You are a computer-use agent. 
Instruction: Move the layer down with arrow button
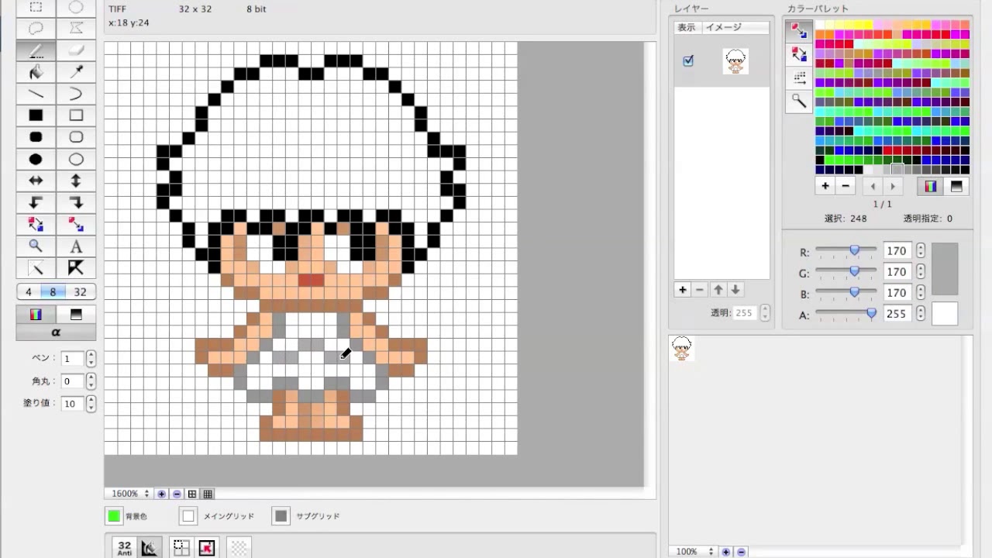click(x=735, y=290)
